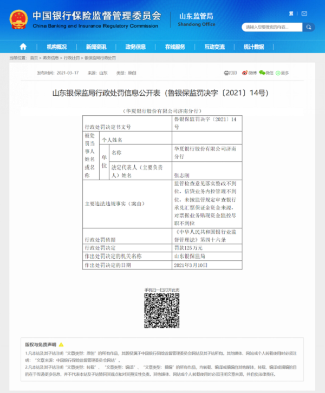Click the national emblem logo

coord(18,19)
